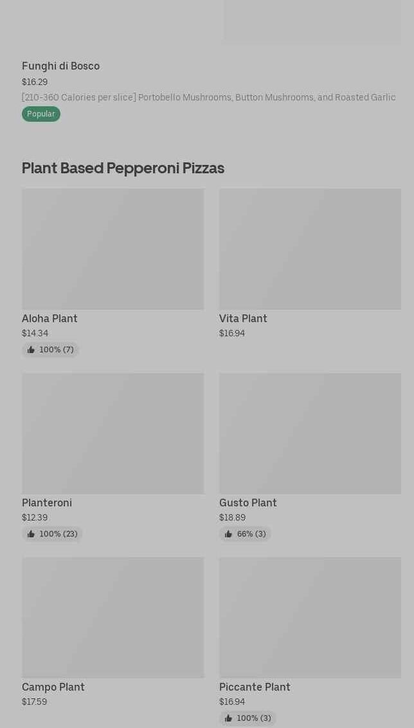Click the $18.89 Gusto Plant price
Screen dimensions: 414x728
(x=232, y=518)
